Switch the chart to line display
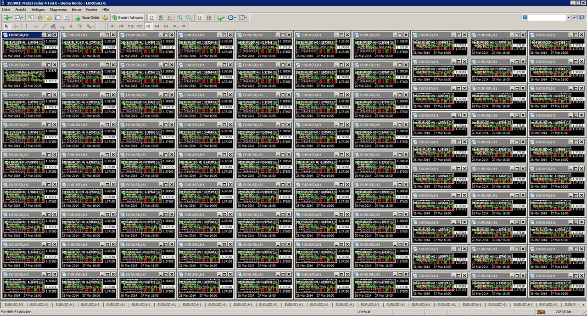 click(x=169, y=18)
